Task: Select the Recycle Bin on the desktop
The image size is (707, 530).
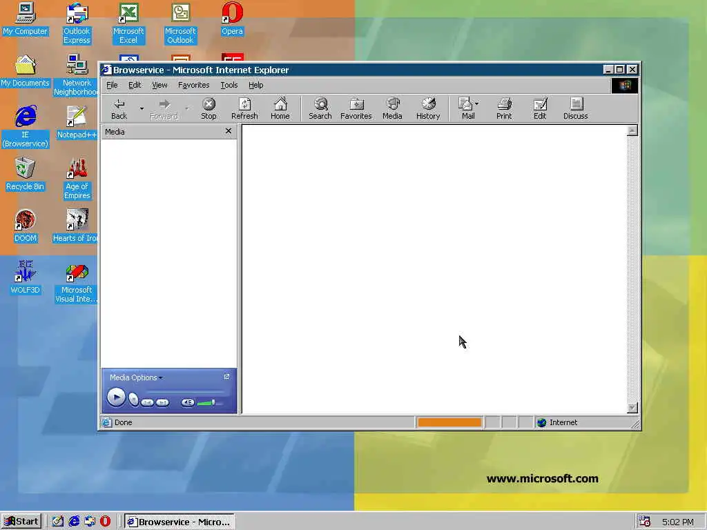Action: 25,175
